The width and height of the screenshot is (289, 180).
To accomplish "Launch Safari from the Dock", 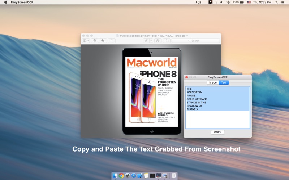I will [x=134, y=176].
